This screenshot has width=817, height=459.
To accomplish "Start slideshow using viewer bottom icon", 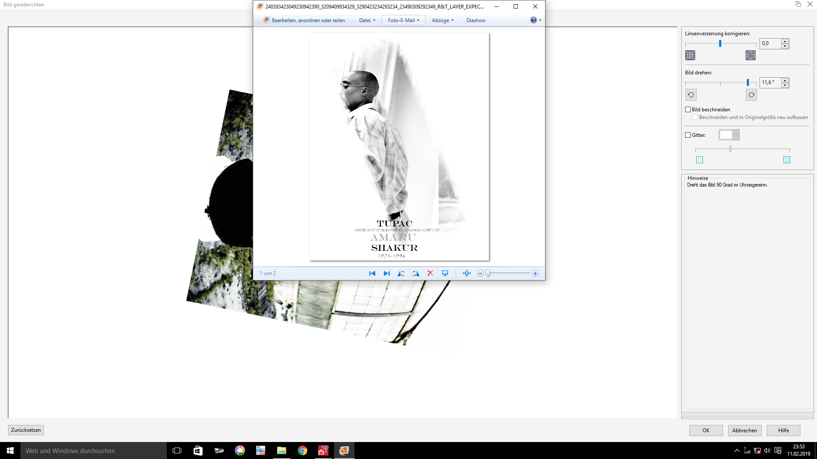I will click(x=445, y=273).
